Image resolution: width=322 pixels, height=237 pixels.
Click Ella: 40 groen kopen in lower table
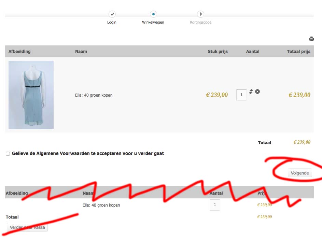(101, 205)
